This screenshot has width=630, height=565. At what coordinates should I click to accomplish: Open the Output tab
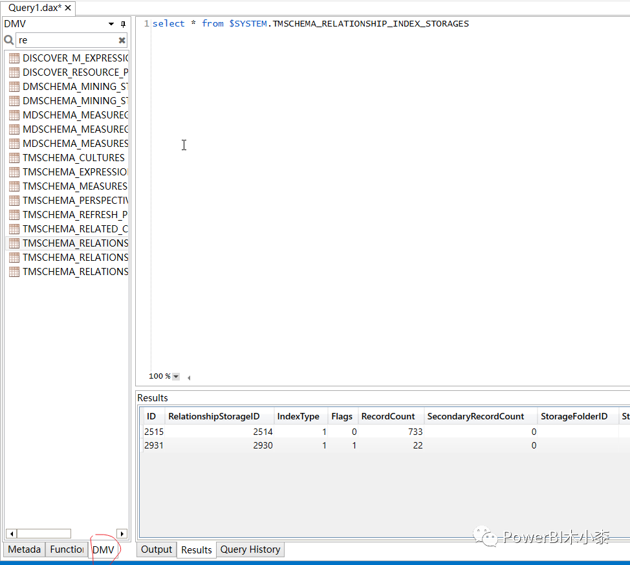click(157, 549)
